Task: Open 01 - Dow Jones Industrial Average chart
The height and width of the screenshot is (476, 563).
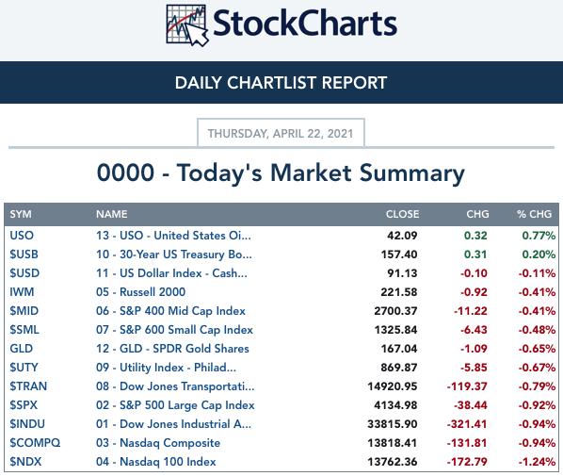Action: 173,424
